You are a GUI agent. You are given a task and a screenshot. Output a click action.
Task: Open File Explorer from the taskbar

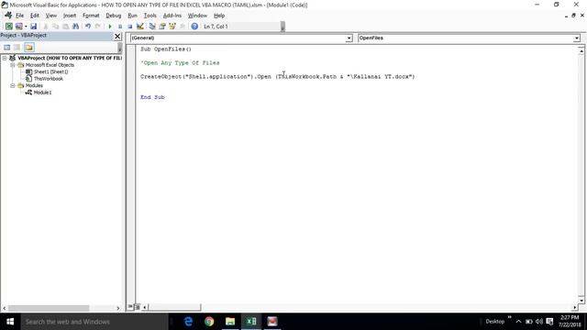coord(230,322)
